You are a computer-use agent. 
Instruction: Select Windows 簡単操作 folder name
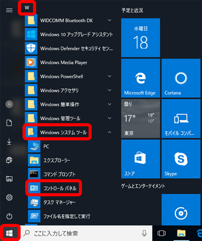(x=60, y=105)
